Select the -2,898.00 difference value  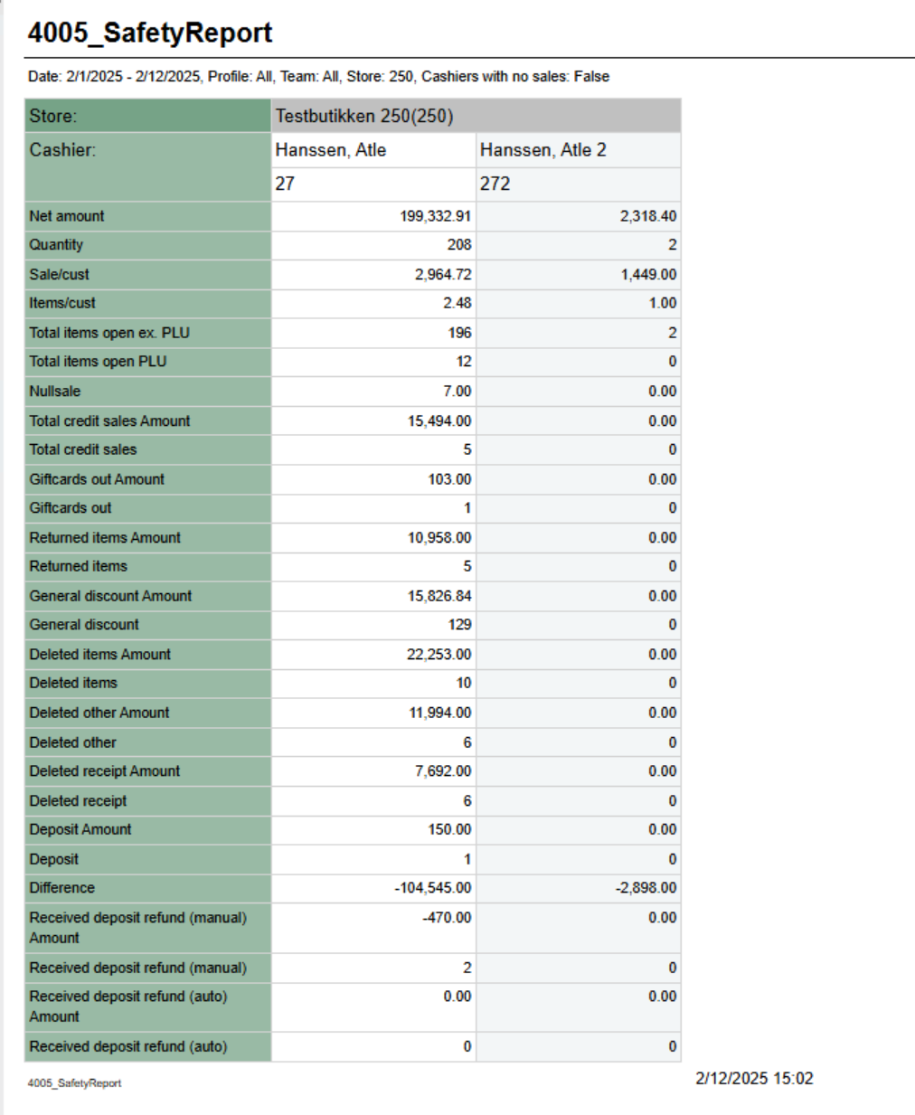646,888
